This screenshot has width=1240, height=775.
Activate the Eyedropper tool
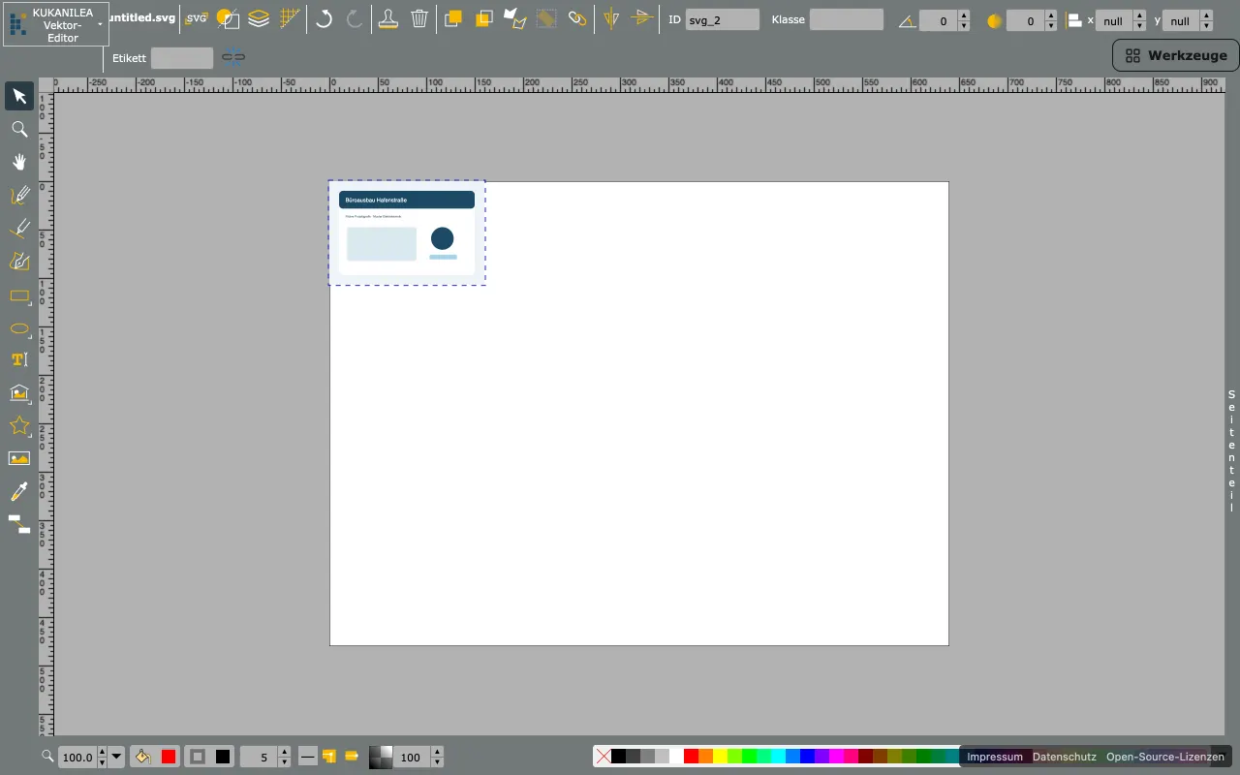(19, 491)
